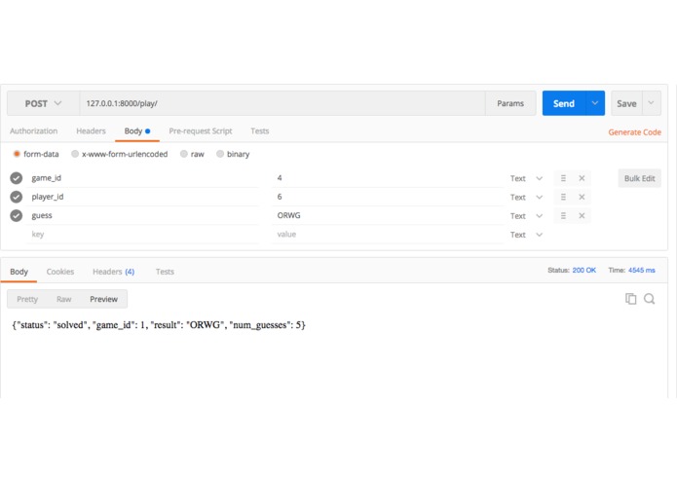This screenshot has width=677, height=481.
Task: Edit the guess key field
Action: [x=143, y=215]
